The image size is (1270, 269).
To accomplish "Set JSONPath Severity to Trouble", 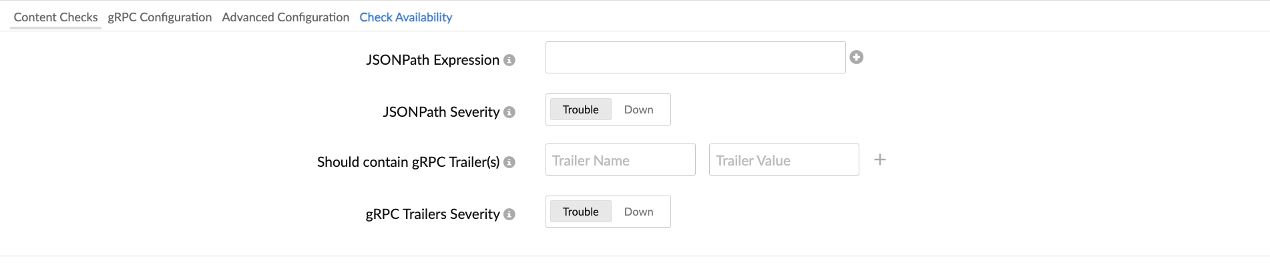I will (580, 109).
